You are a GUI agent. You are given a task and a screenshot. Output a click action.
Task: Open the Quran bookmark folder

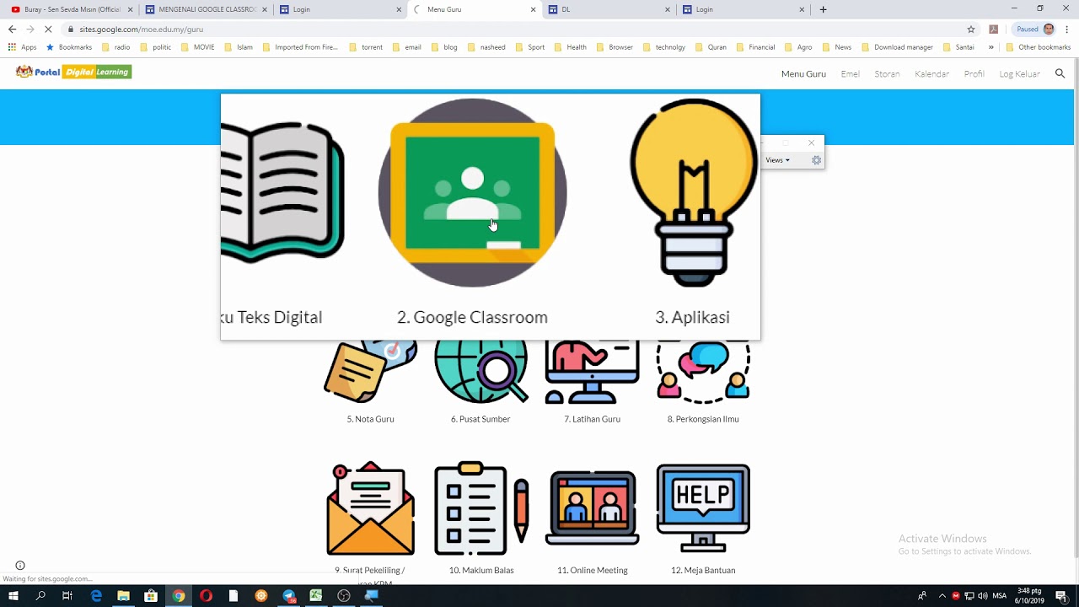711,47
